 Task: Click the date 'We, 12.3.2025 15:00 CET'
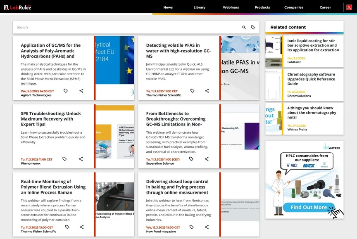click(163, 227)
